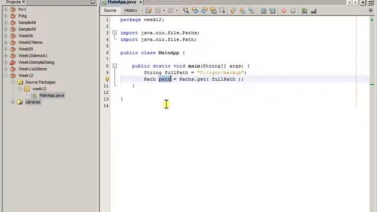Open the editor documents list dropdown

pos(363,2)
